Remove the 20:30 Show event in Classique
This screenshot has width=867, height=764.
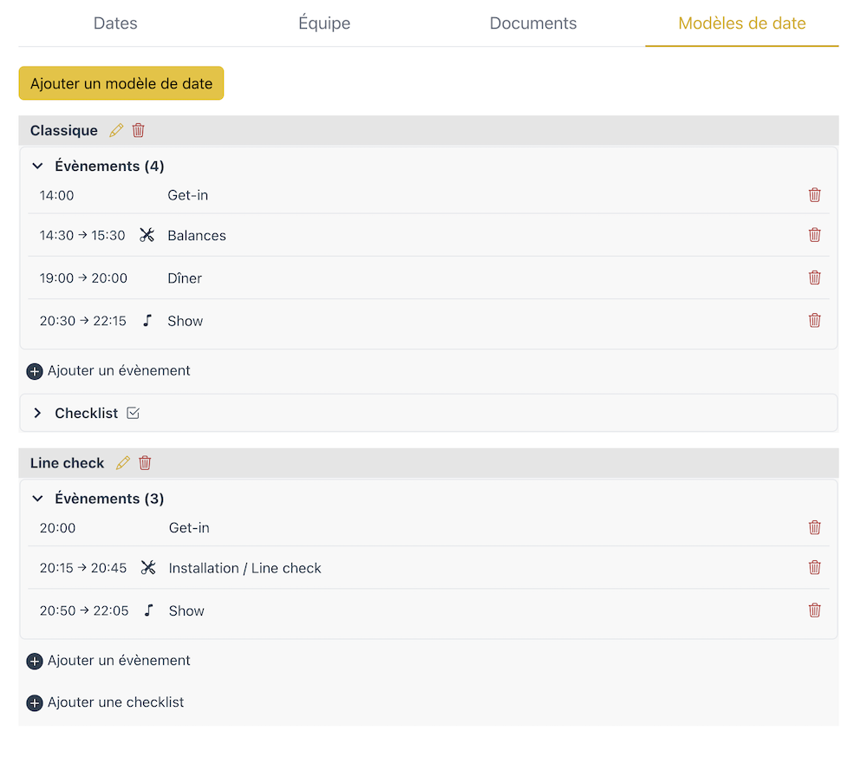[814, 321]
